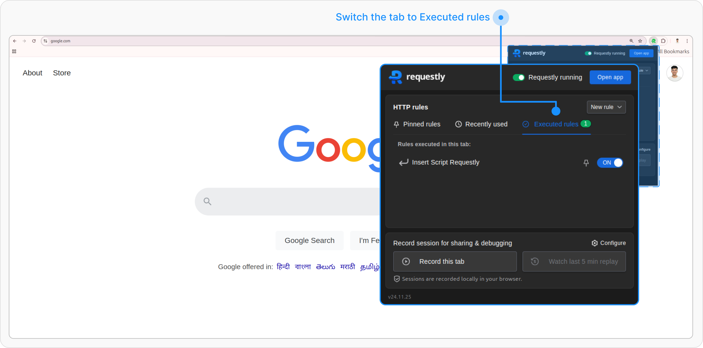Click the Google account profile avatar

point(675,73)
